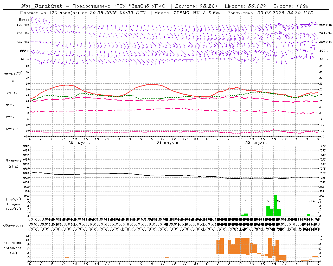The image size is (333, 266).
Task: Click the Ветер panel label
Action: pyautogui.click(x=24, y=20)
